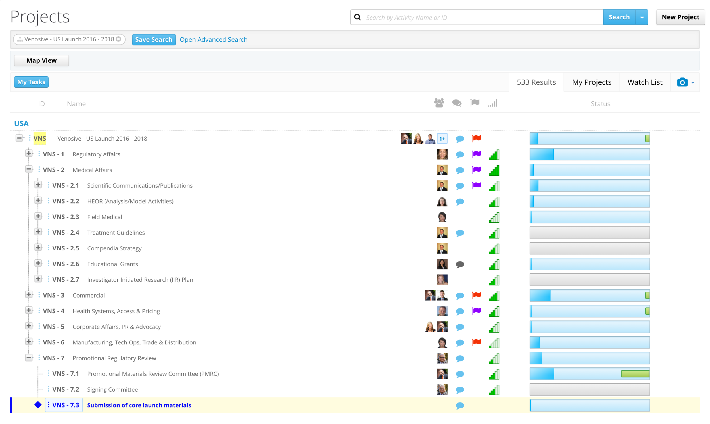
Task: Click the USA region heading
Action: tap(21, 124)
